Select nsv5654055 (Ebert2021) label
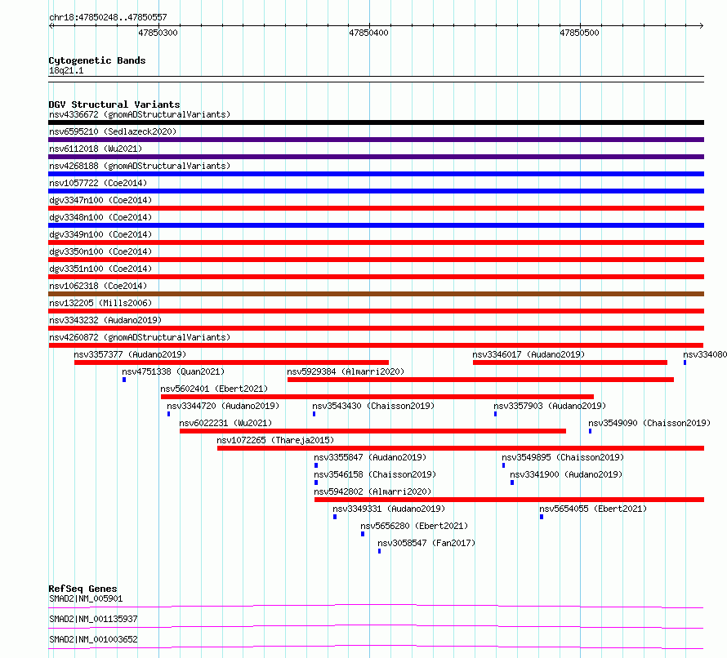This screenshot has height=658, width=727. (x=593, y=509)
